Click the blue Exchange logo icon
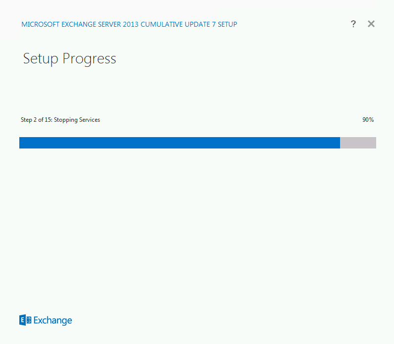This screenshot has width=394, height=344. 25,320
